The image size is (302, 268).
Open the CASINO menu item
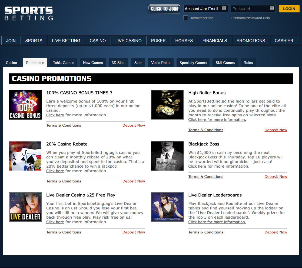click(98, 40)
